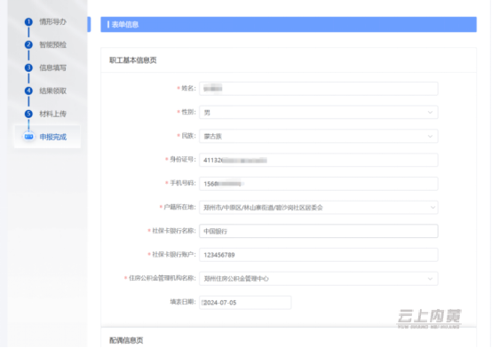Image resolution: width=492 pixels, height=348 pixels.
Task: Click step 1 circle icon 情形导办
Action: coord(28,22)
